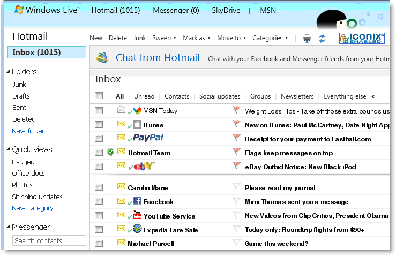Image resolution: width=396 pixels, height=256 pixels.
Task: Check the Carolin Marie message checkbox
Action: pyautogui.click(x=99, y=187)
